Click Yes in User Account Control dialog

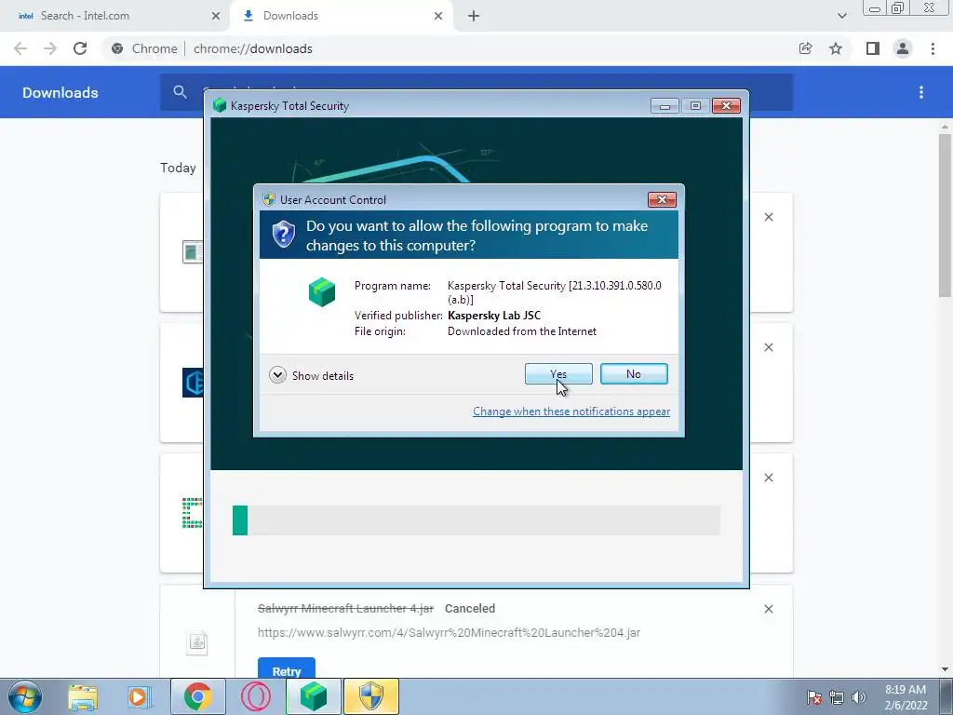pos(558,374)
